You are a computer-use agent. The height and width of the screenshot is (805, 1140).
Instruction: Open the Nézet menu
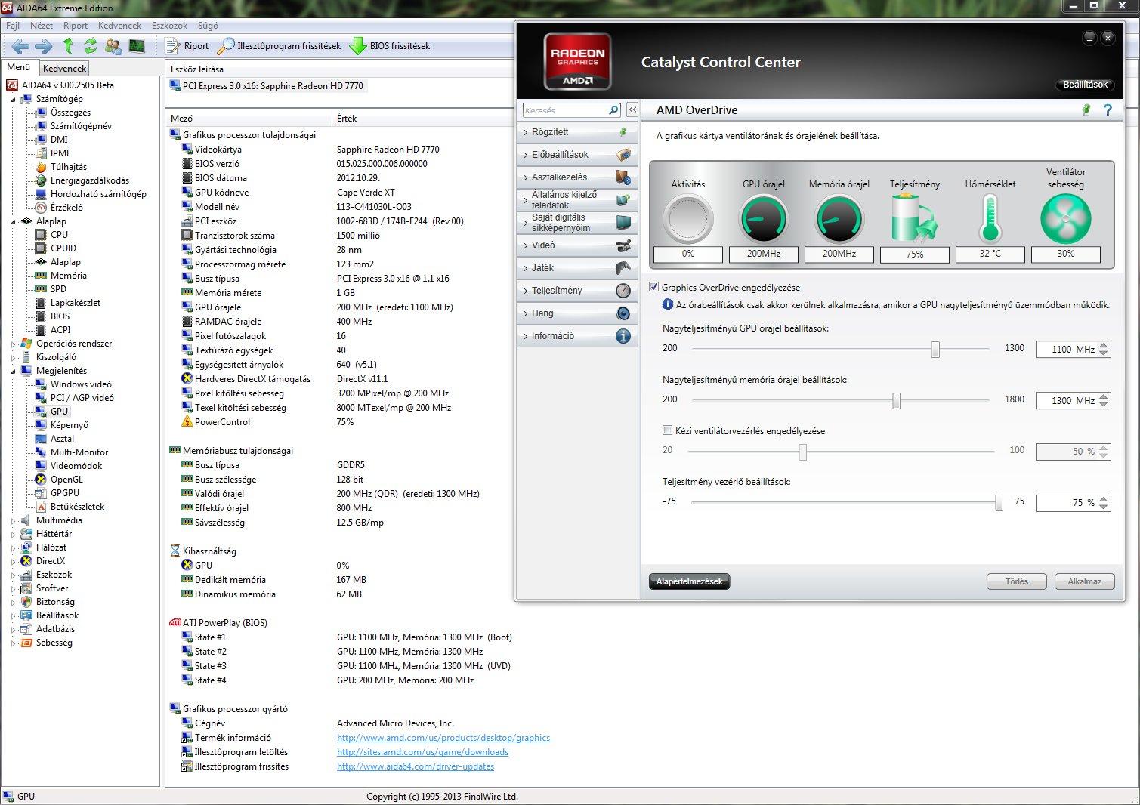pos(42,26)
